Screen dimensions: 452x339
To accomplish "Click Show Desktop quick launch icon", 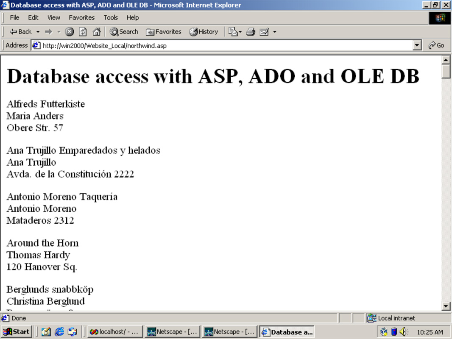I will [46, 332].
